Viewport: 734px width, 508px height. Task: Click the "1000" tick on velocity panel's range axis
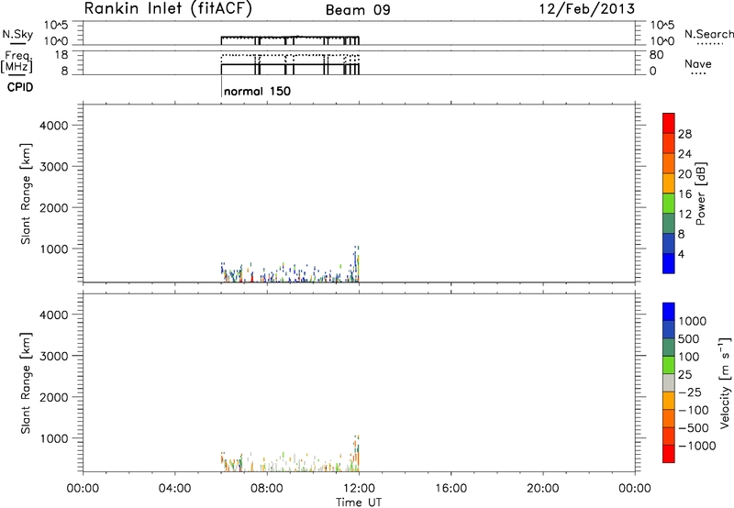click(53, 438)
